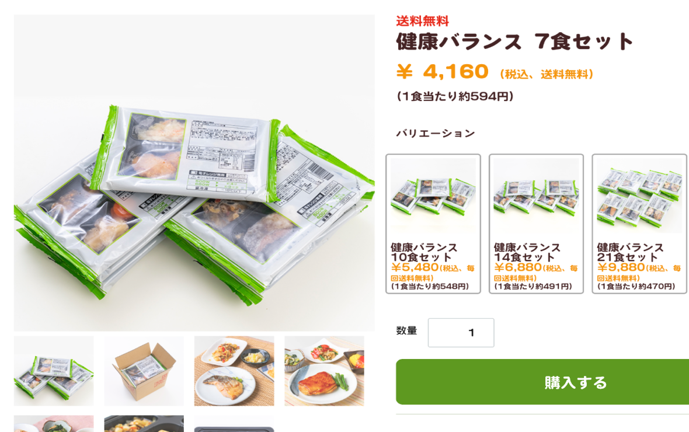Open the partially visible black tray thumbnail
Viewport: 689px width, 432px height.
(x=144, y=424)
